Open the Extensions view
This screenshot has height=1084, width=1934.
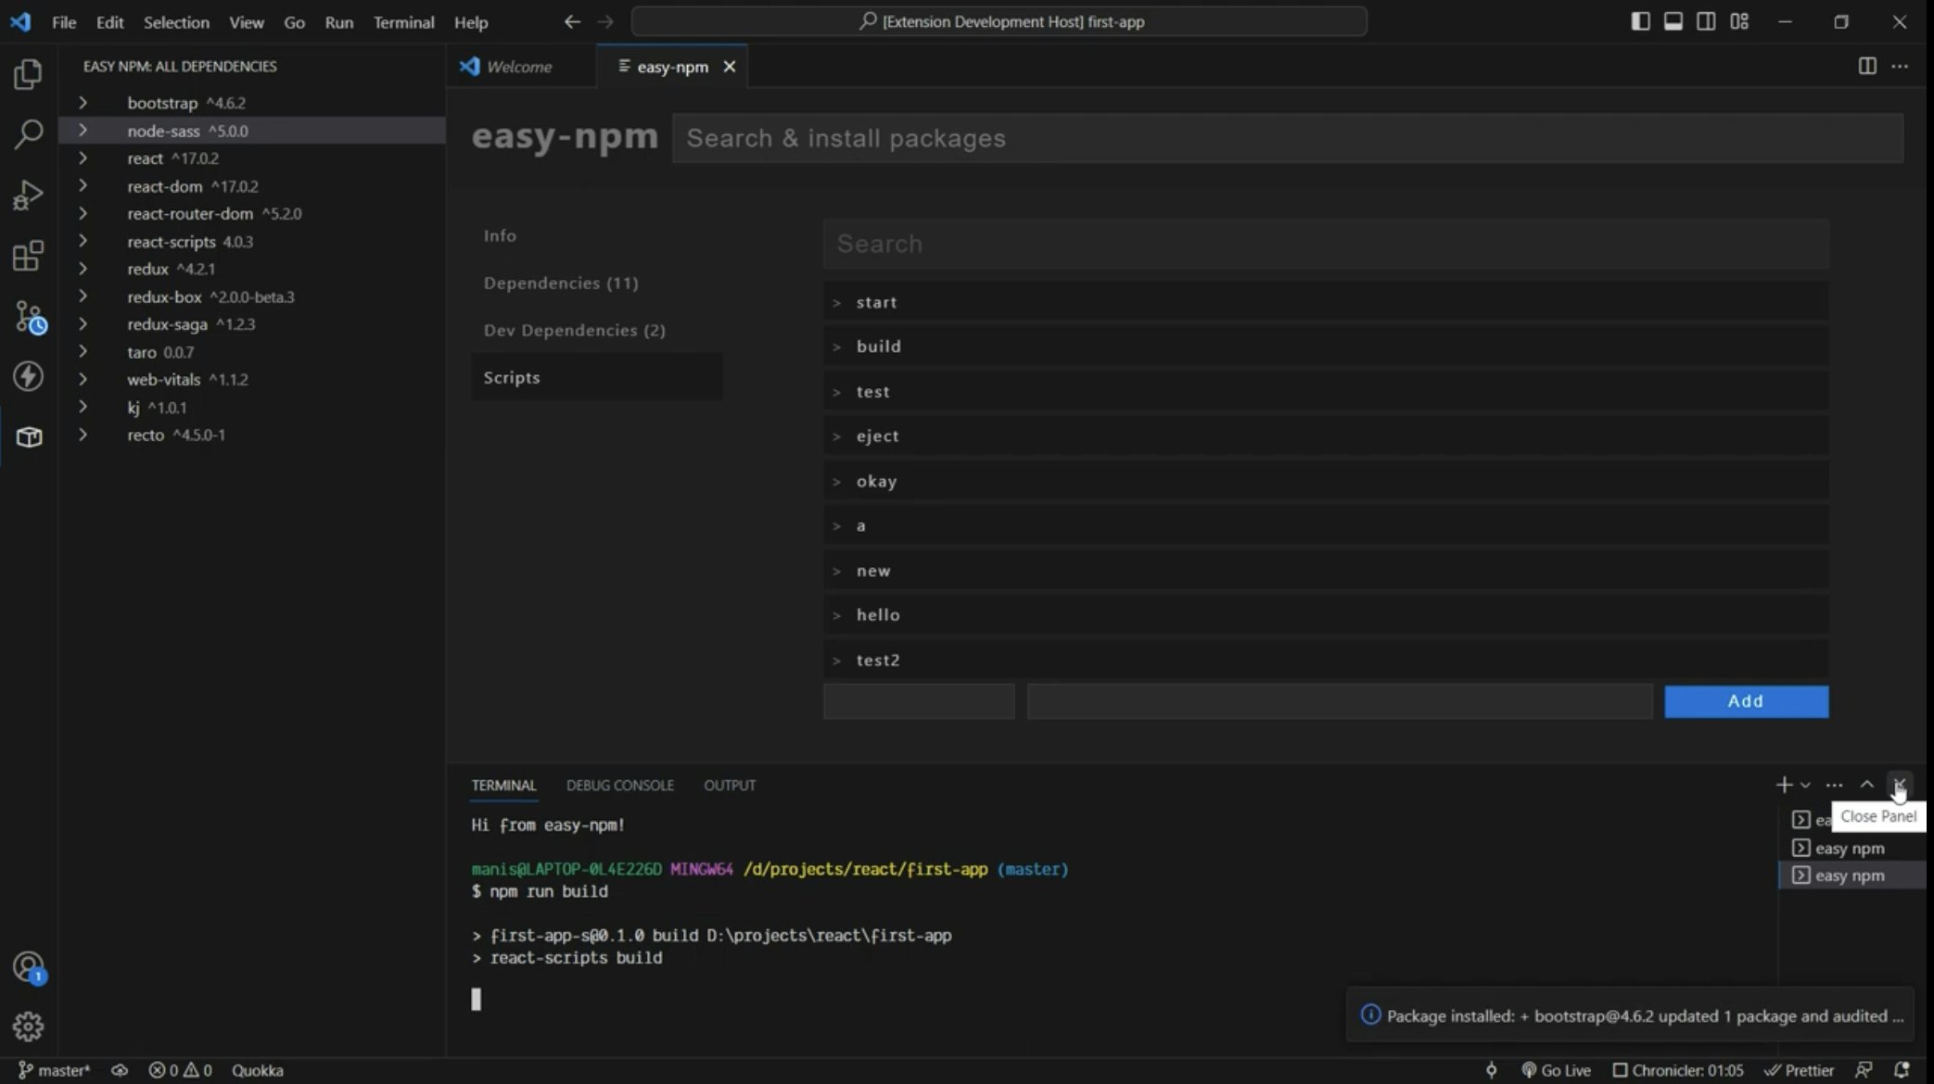[x=29, y=256]
